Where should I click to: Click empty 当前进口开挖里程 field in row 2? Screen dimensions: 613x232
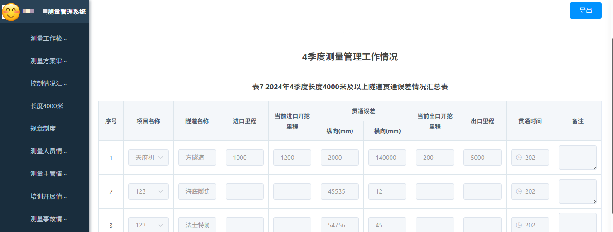[292, 191]
